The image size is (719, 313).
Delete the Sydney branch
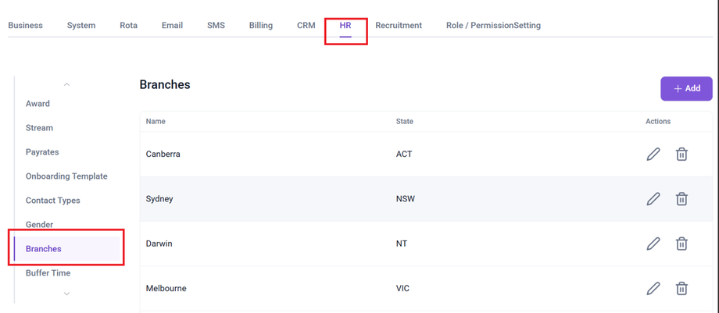(681, 199)
